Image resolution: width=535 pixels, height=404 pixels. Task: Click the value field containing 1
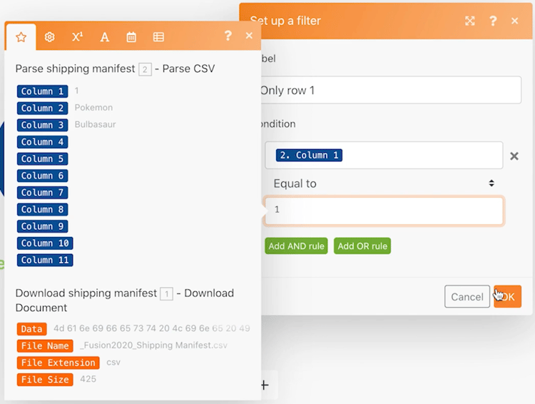pyautogui.click(x=384, y=210)
